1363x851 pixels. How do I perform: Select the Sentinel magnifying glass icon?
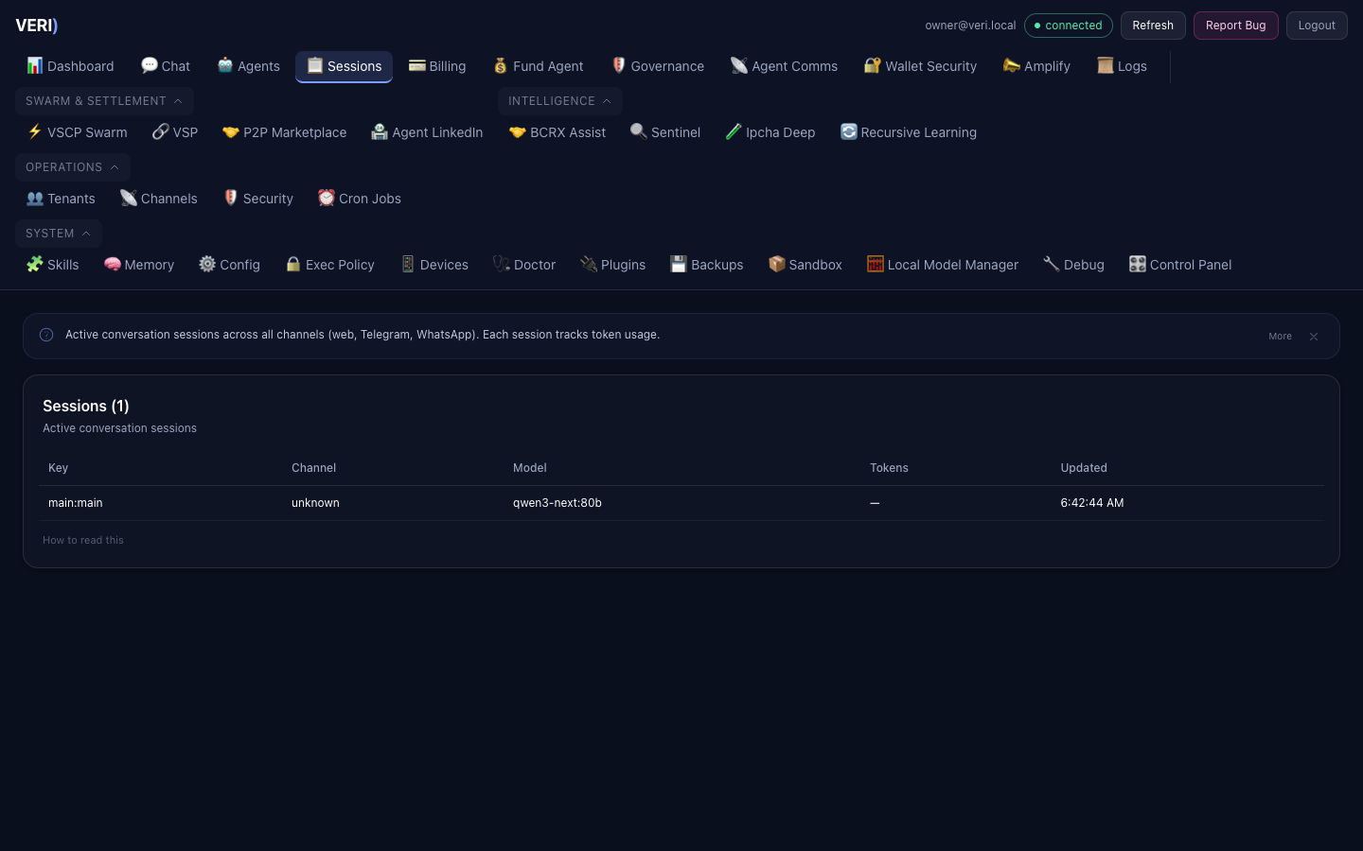coord(639,131)
